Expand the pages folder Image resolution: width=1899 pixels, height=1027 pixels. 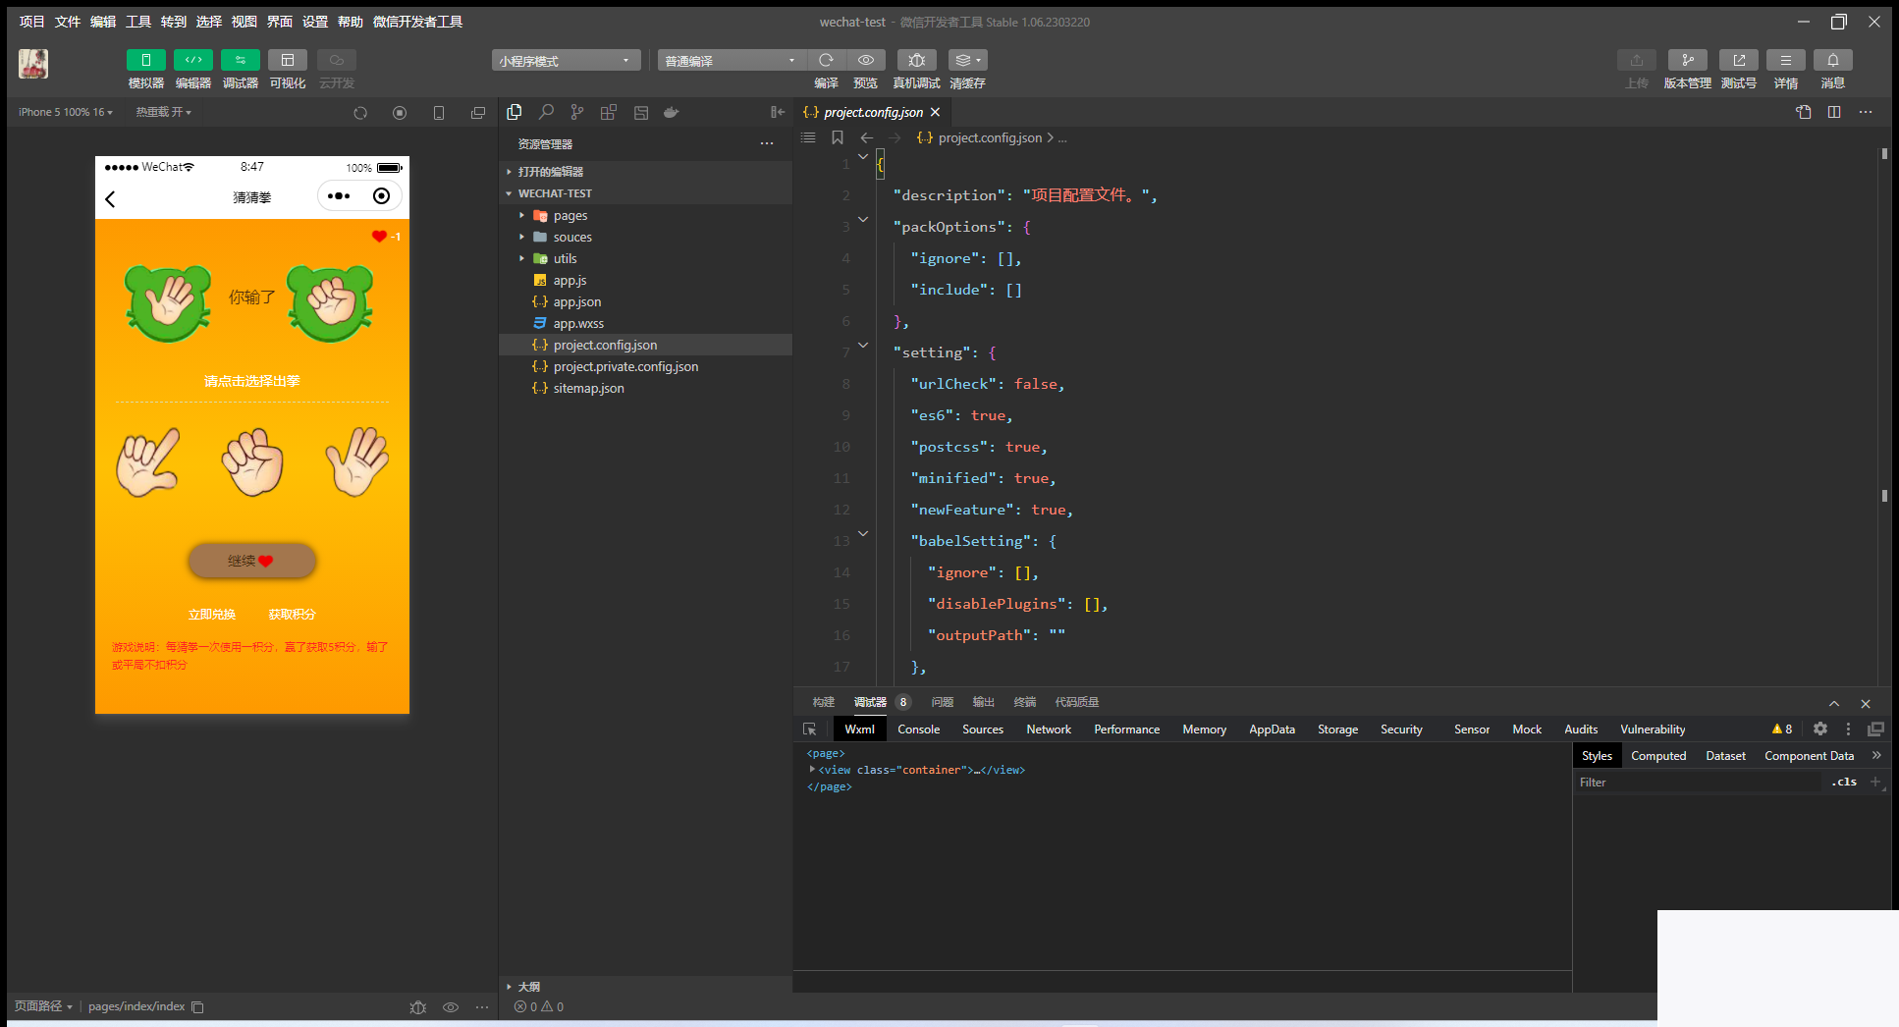coord(570,216)
